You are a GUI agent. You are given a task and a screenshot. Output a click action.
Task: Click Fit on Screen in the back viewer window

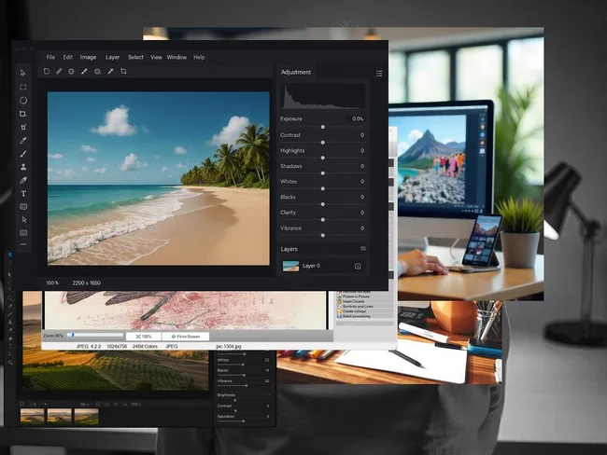point(186,337)
